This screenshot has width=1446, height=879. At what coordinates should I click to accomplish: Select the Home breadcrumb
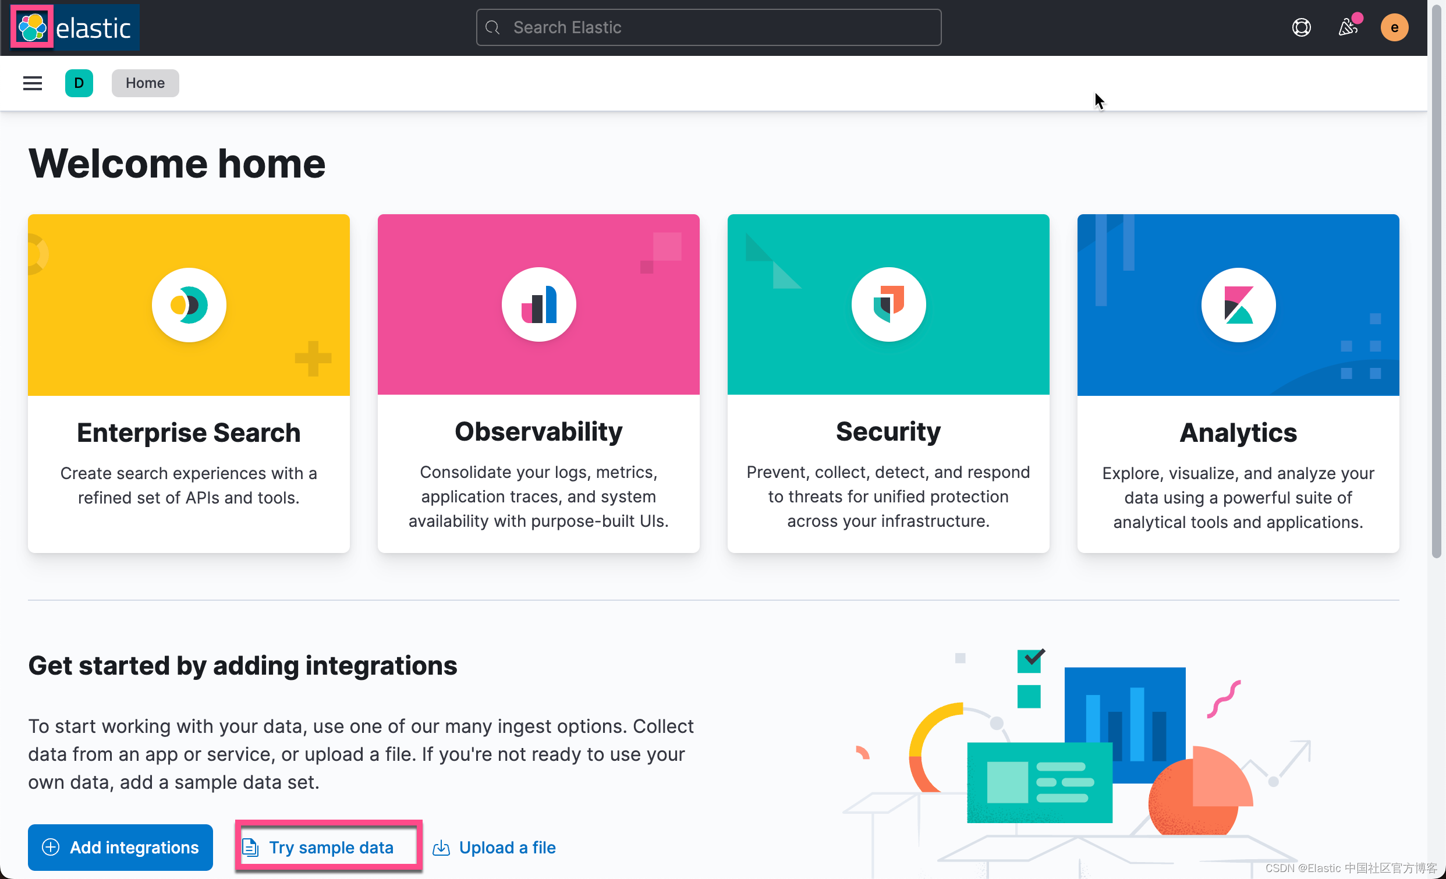pos(145,83)
